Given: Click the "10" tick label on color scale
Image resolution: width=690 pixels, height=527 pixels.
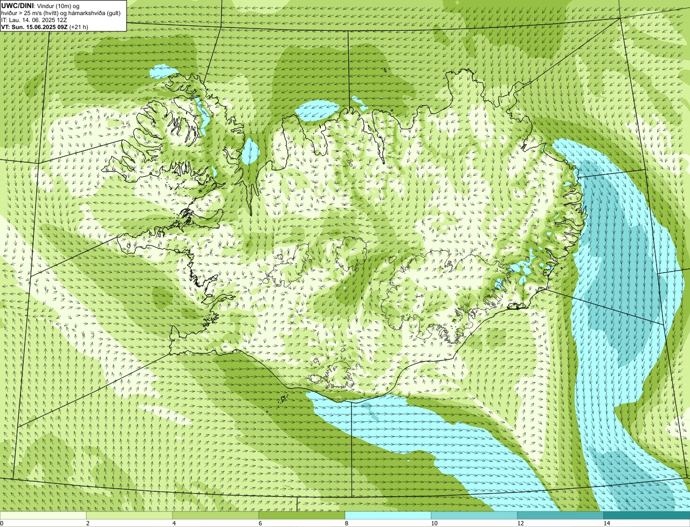Looking at the screenshot, I should 434,523.
